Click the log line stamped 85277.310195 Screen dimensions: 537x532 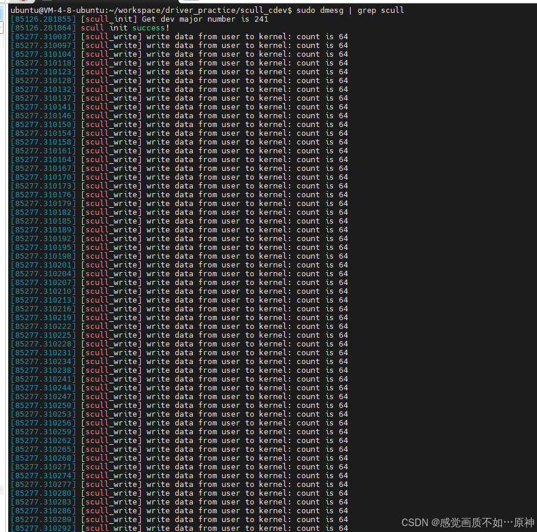tap(179, 248)
